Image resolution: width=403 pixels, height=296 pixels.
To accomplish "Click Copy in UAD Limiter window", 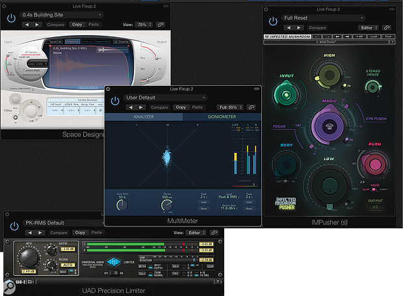I will (80, 232).
